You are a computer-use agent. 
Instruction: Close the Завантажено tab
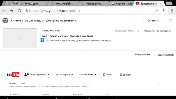(161, 4)
